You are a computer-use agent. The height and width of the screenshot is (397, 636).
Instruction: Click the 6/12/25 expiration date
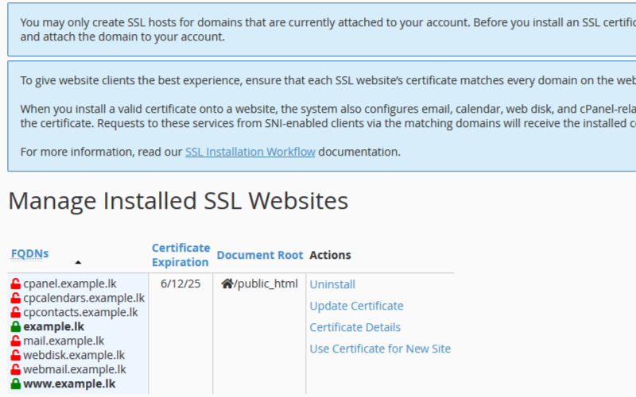click(x=180, y=283)
